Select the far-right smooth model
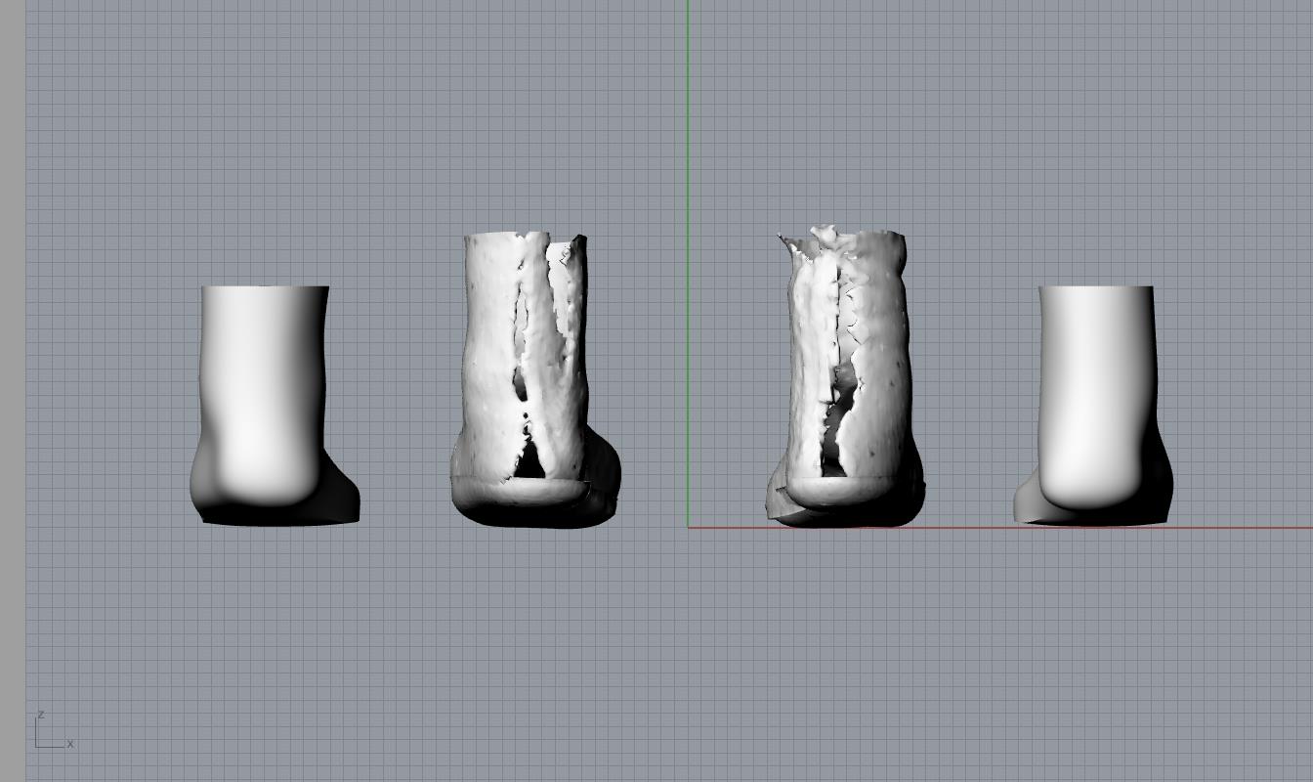 (x=1096, y=391)
